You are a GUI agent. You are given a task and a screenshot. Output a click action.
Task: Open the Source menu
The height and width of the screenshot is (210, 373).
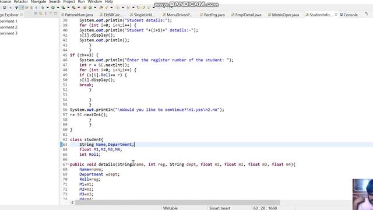coord(5,2)
